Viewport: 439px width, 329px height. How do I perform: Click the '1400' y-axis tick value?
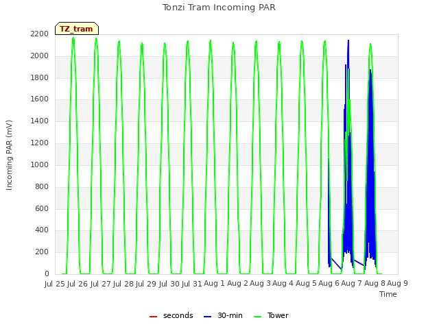point(40,121)
